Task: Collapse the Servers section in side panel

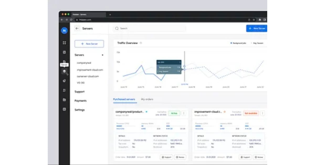Action: (102, 55)
